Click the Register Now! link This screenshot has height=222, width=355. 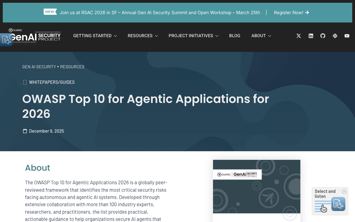(x=291, y=12)
